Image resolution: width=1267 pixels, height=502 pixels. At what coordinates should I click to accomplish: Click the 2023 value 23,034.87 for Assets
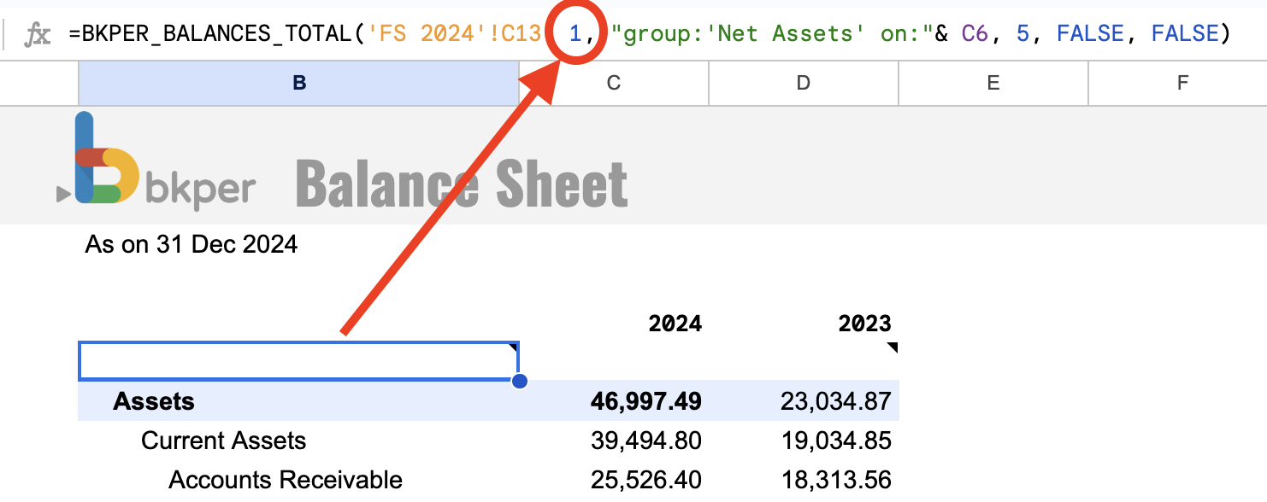[835, 400]
